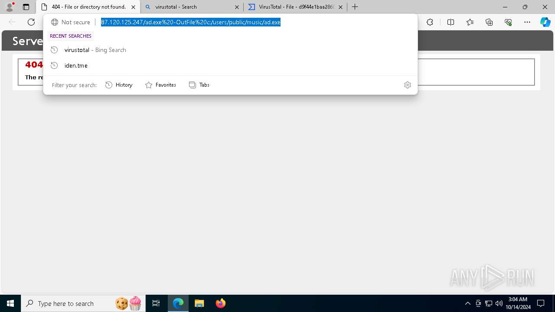The width and height of the screenshot is (555, 312).
Task: Filter the search by Favorites
Action: [x=160, y=85]
